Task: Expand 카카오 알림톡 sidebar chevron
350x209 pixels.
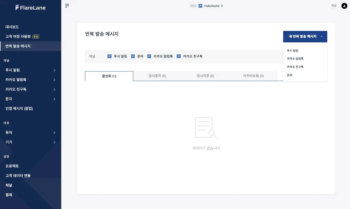Action: [x=54, y=80]
